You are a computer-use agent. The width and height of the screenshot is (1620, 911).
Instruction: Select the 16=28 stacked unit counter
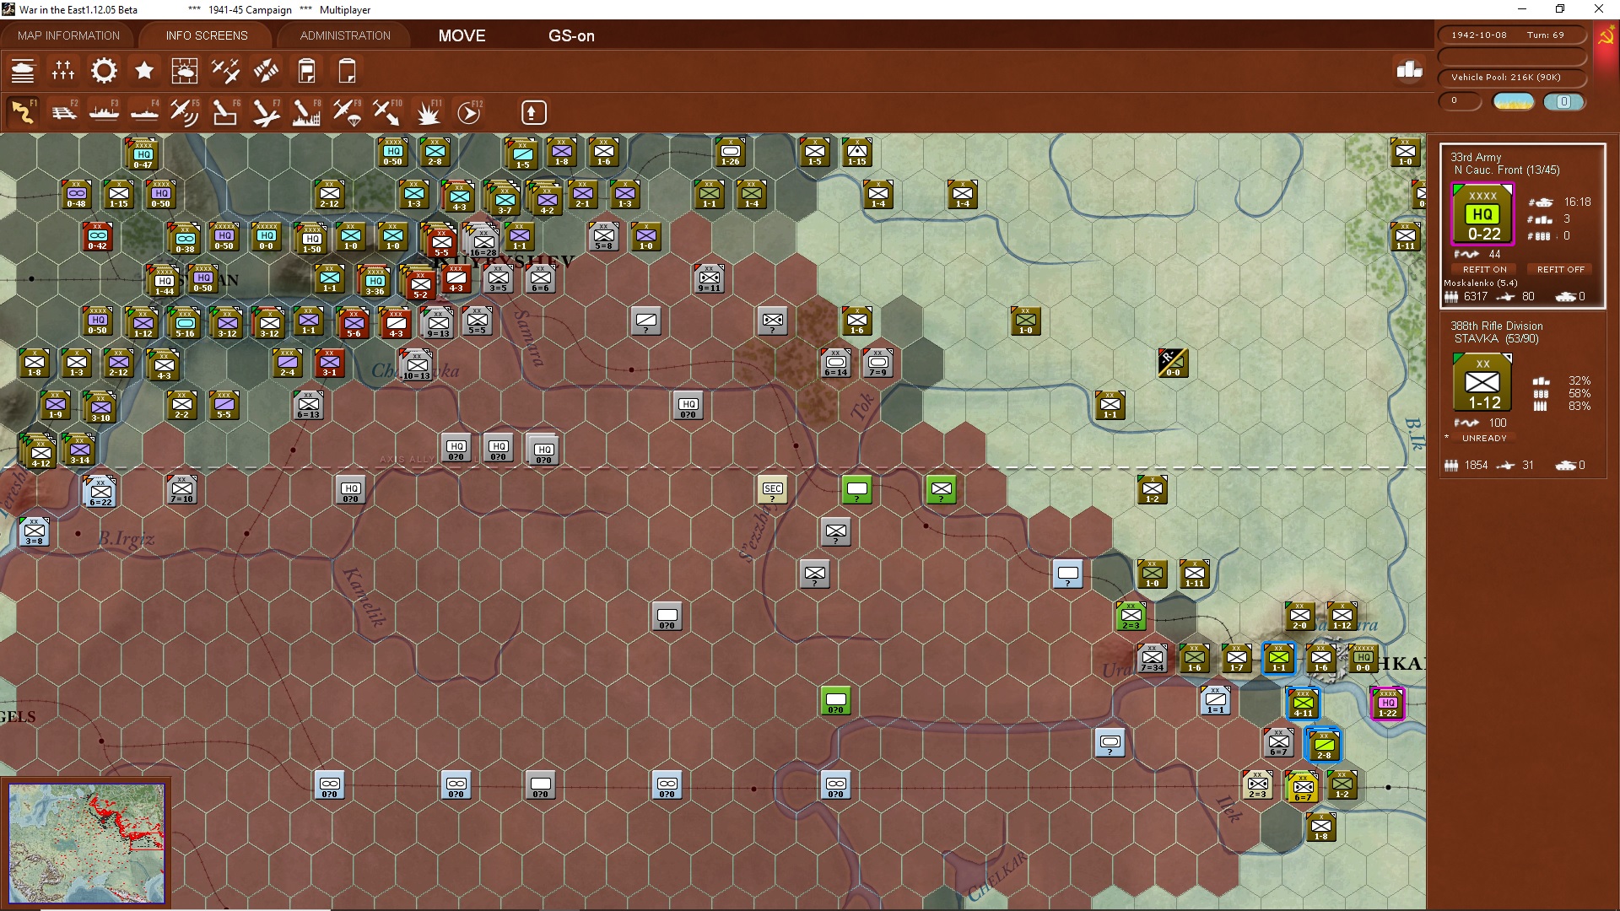(x=483, y=241)
